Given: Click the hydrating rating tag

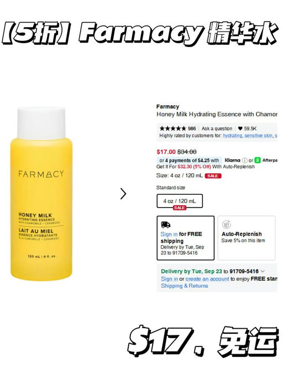Looking at the screenshot, I should click(x=232, y=136).
